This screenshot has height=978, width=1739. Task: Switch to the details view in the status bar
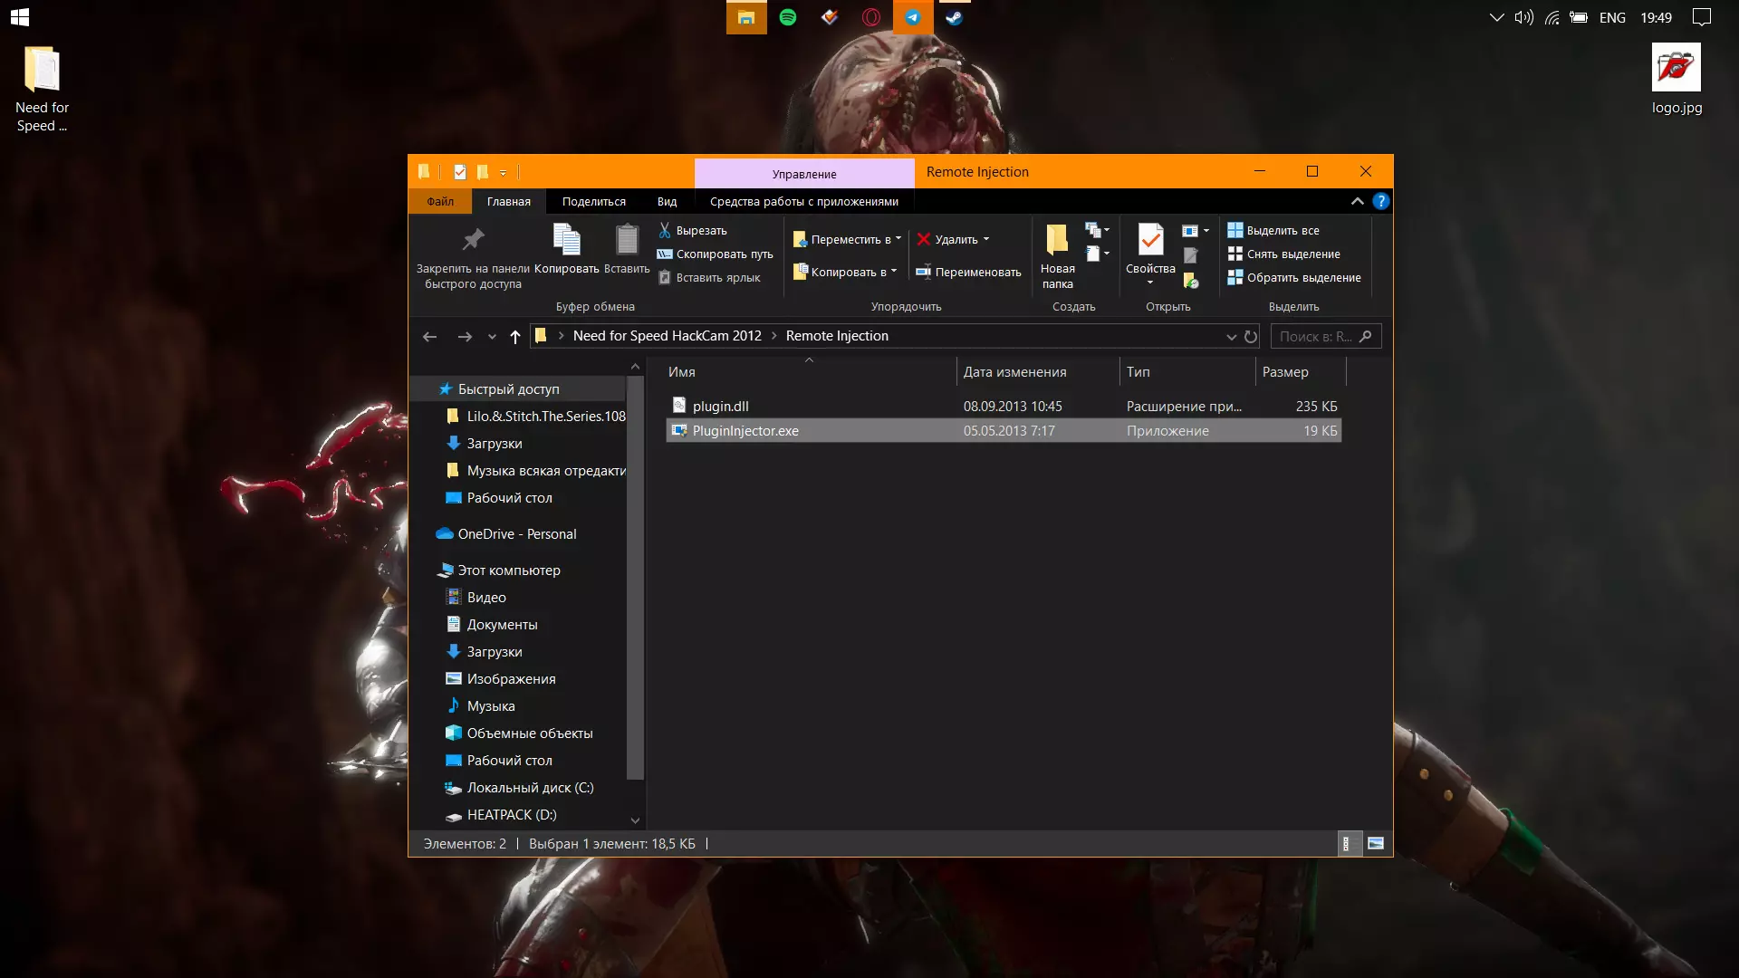1347,844
